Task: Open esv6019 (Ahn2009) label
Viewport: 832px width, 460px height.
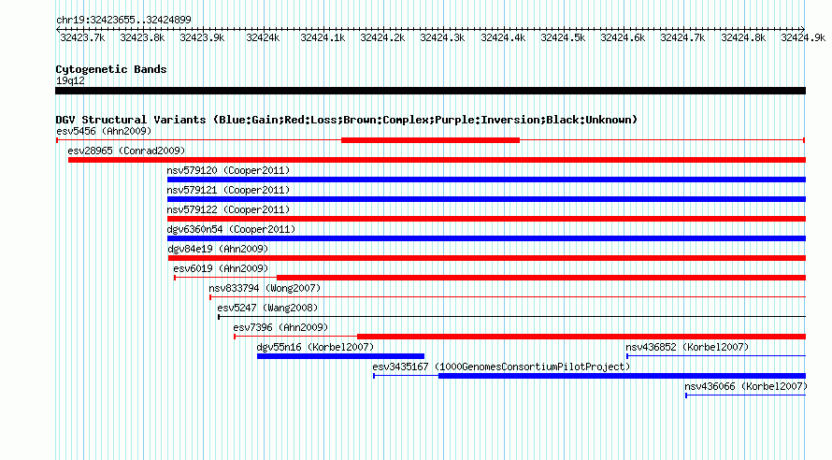Action: coord(221,268)
